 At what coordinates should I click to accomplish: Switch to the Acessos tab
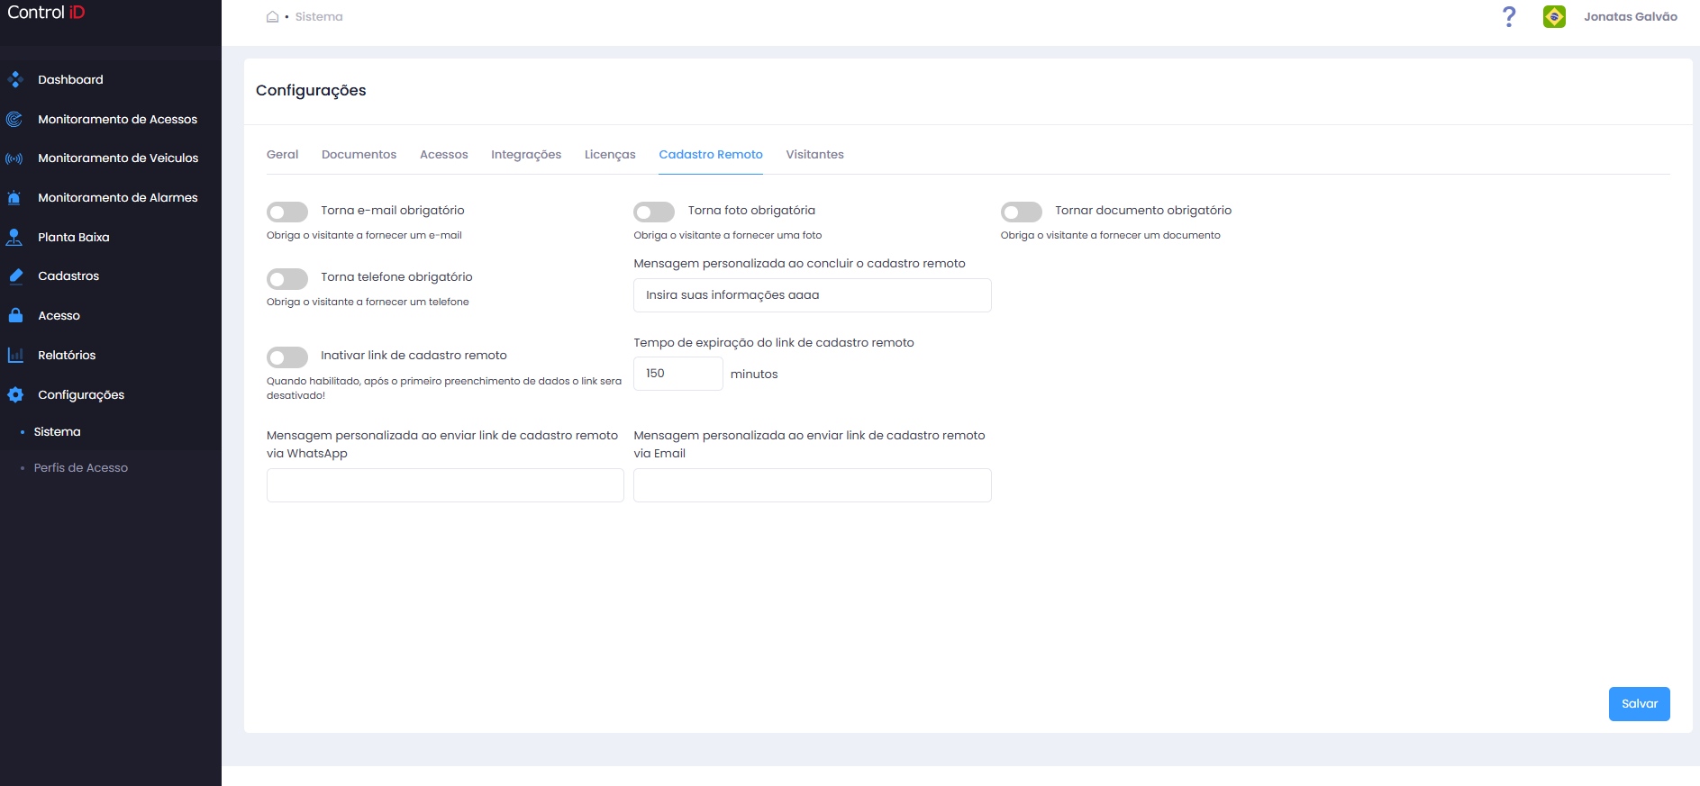click(x=444, y=155)
